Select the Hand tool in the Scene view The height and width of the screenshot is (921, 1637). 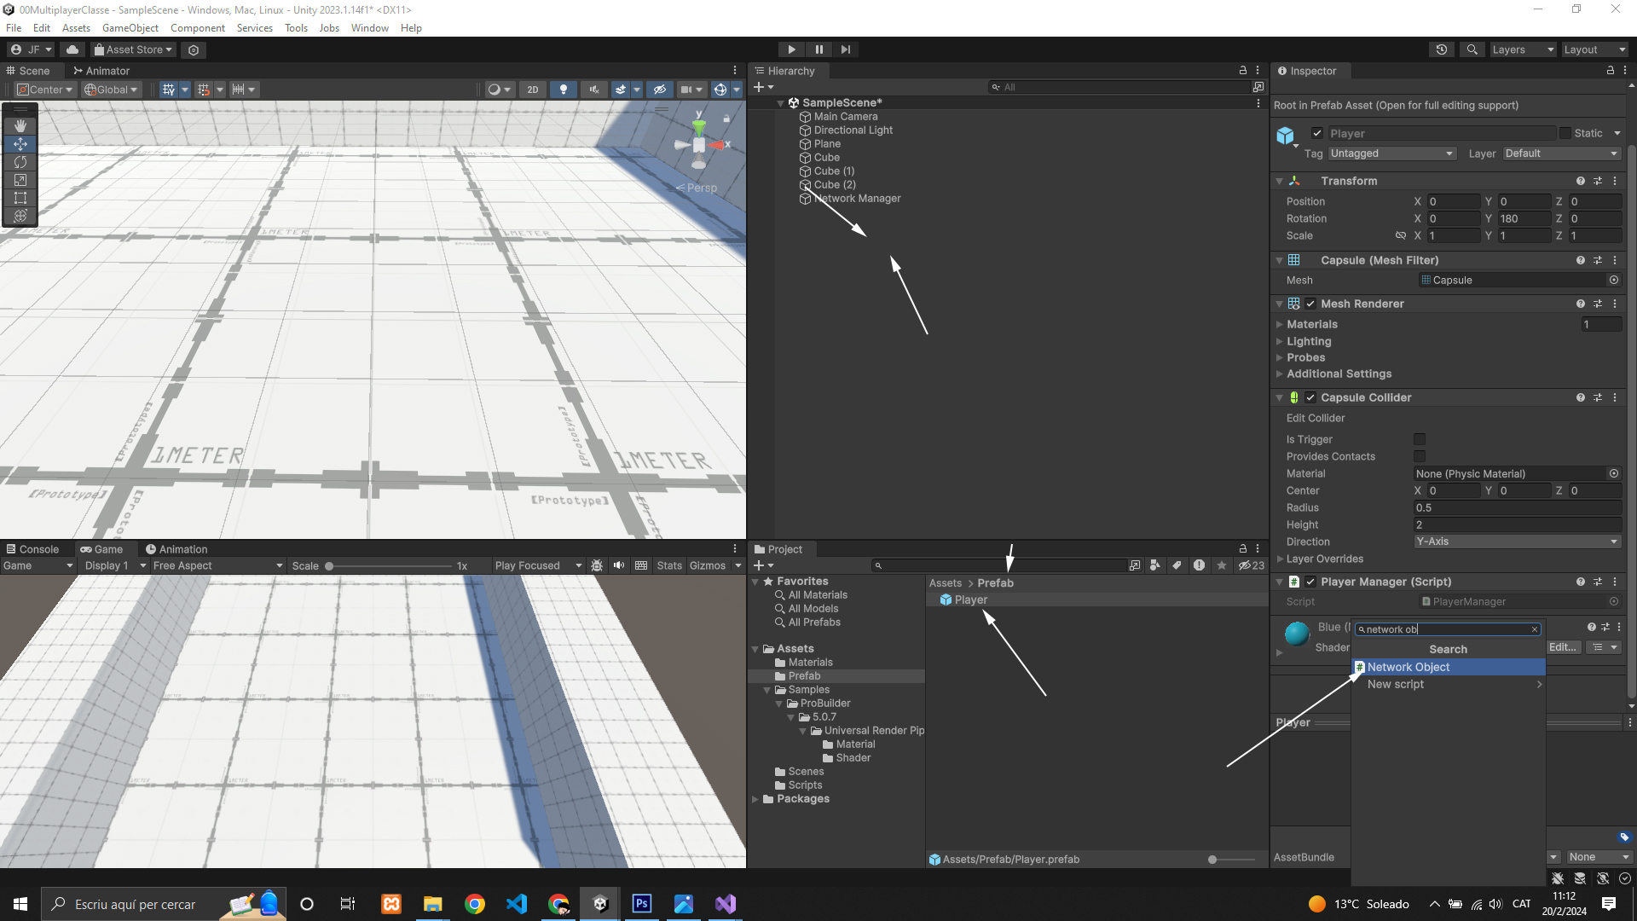click(x=20, y=126)
